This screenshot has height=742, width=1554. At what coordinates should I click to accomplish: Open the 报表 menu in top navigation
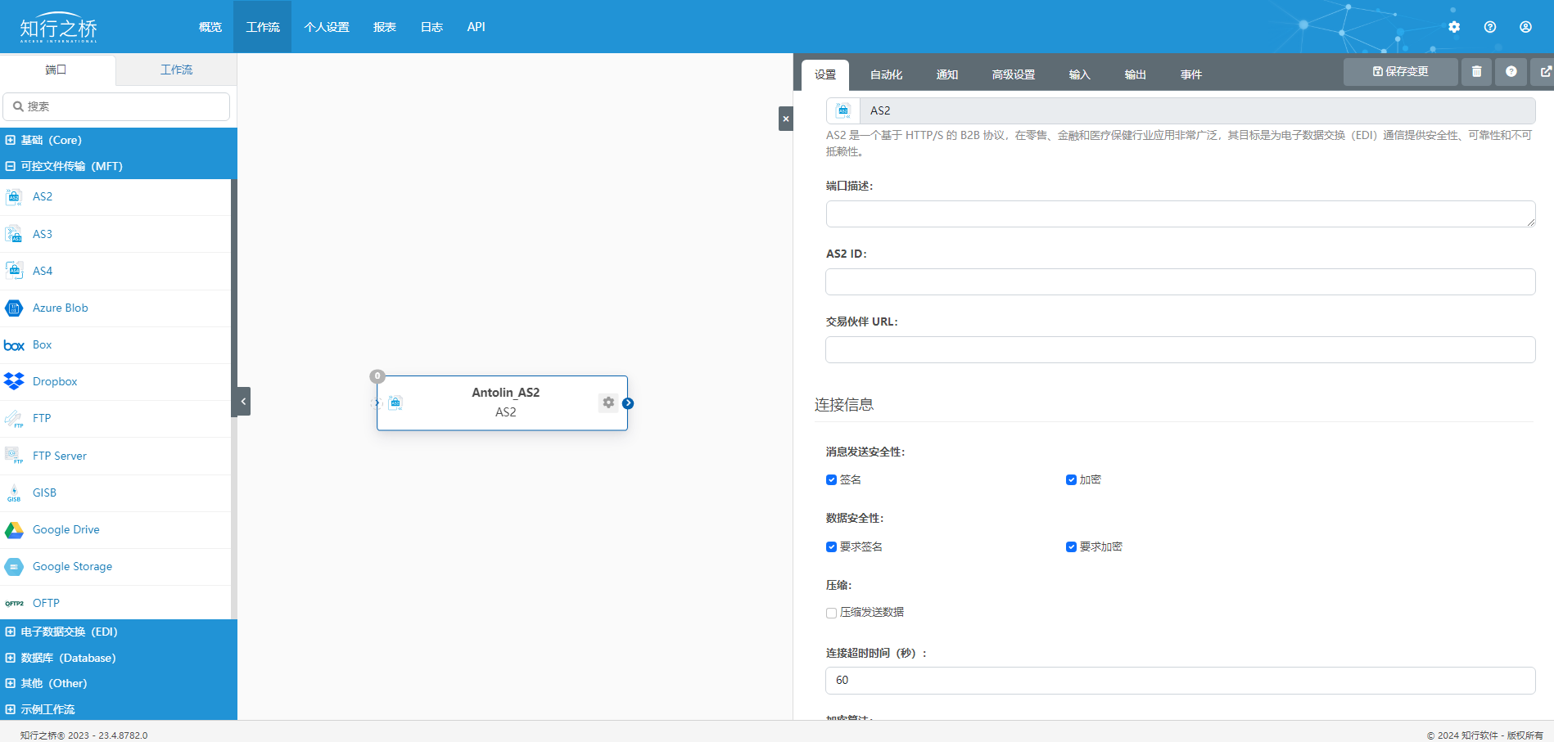385,27
